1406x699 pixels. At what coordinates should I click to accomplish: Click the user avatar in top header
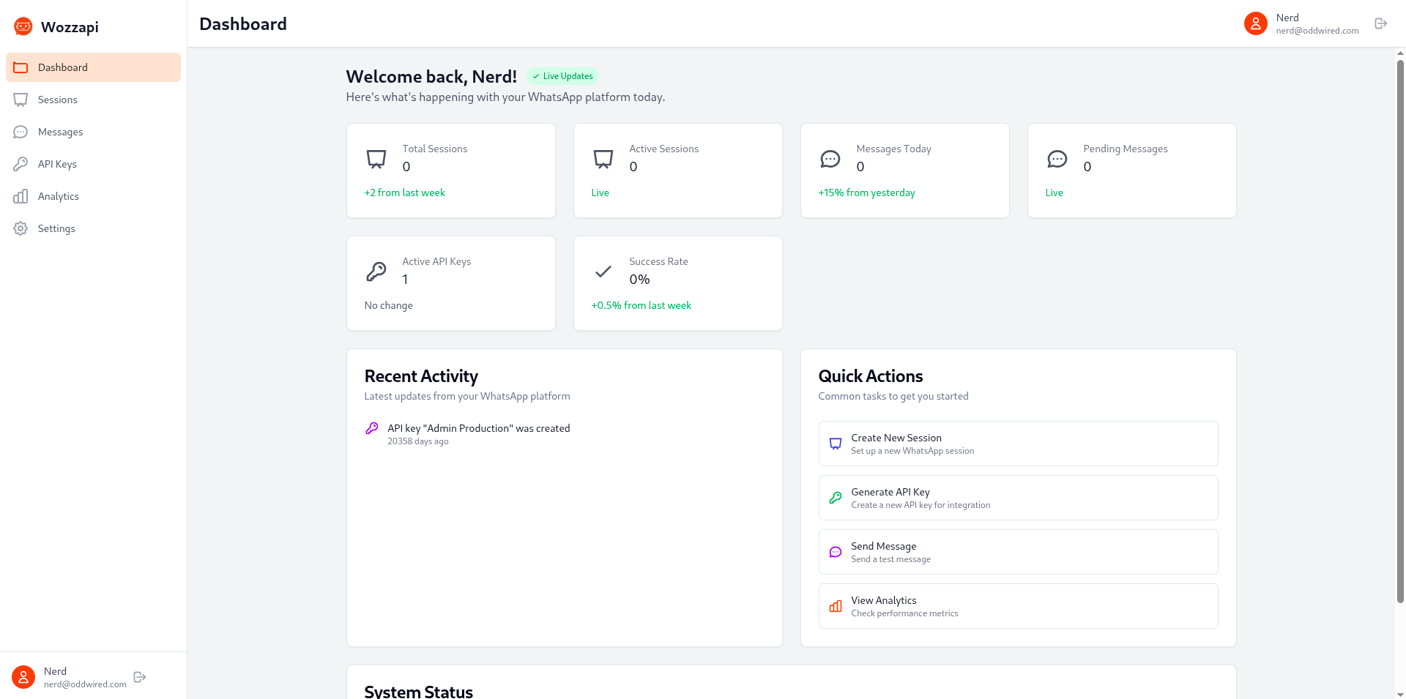pos(1255,23)
